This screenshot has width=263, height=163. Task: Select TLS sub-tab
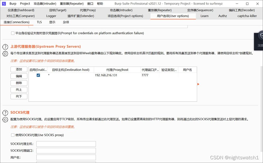39,22
